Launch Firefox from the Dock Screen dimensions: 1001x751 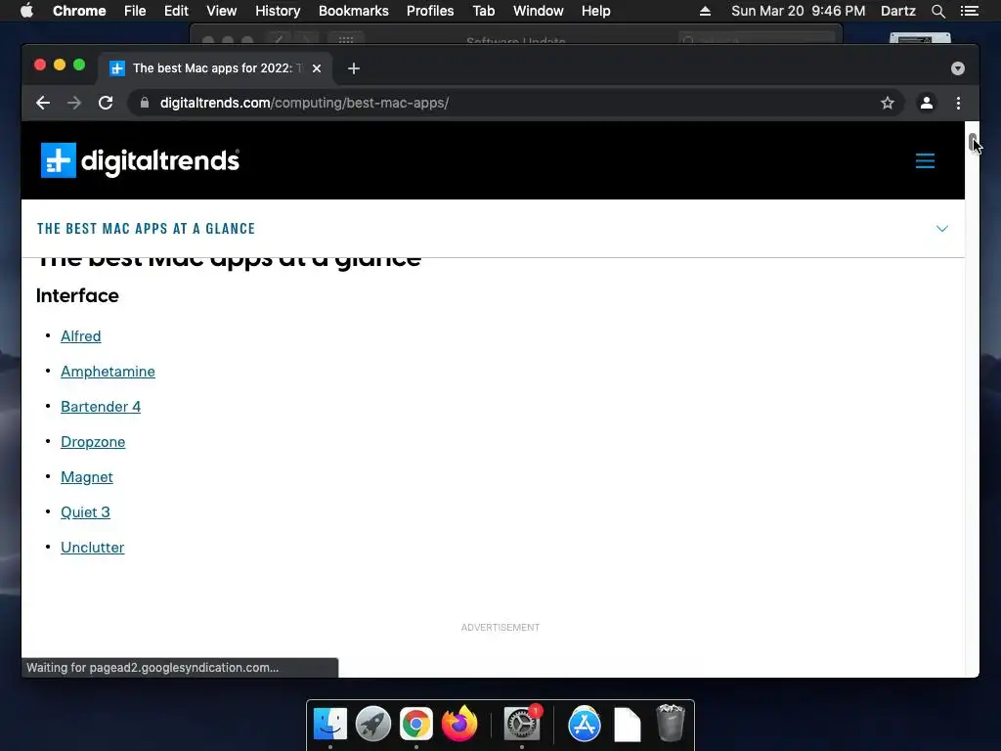(459, 723)
